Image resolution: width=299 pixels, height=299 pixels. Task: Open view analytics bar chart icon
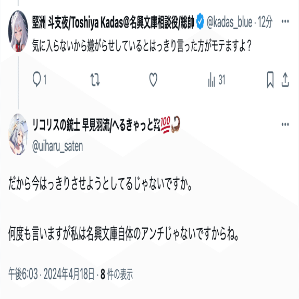click(x=211, y=80)
